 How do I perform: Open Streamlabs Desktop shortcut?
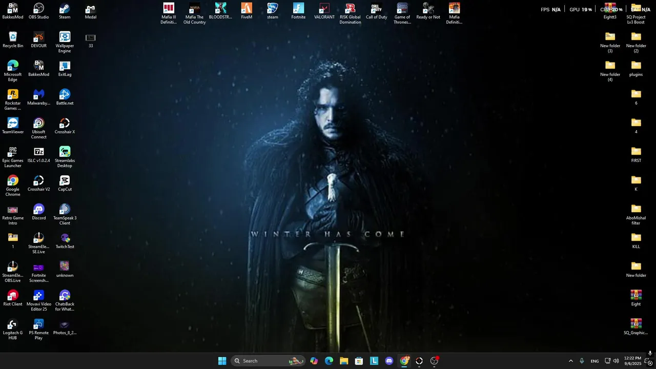click(x=65, y=157)
